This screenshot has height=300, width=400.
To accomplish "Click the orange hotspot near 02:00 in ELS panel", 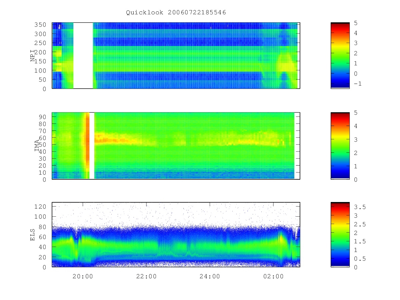I will coord(281,239).
